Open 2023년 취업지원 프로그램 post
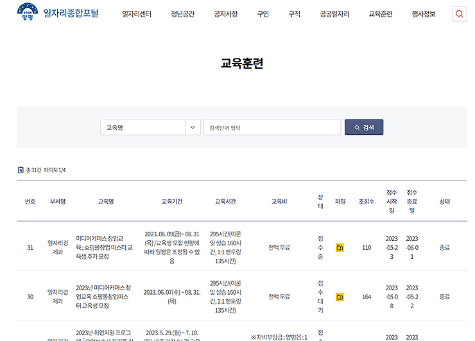The width and height of the screenshot is (475, 341). point(105,337)
